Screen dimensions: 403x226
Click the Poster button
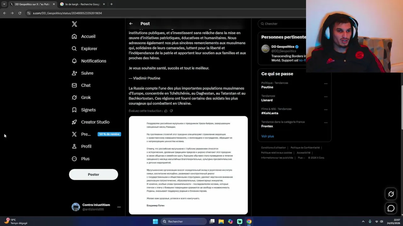tap(94, 175)
